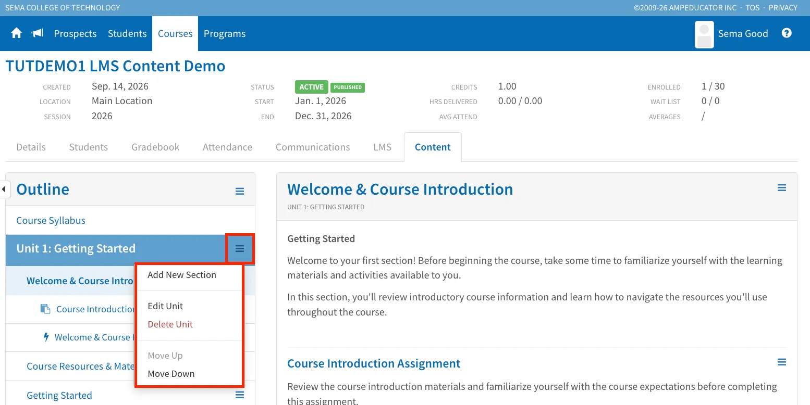Open the Programs navigation item
Viewport: 810px width, 405px height.
click(x=225, y=34)
